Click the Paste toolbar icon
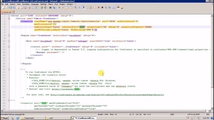 click(x=37, y=8)
